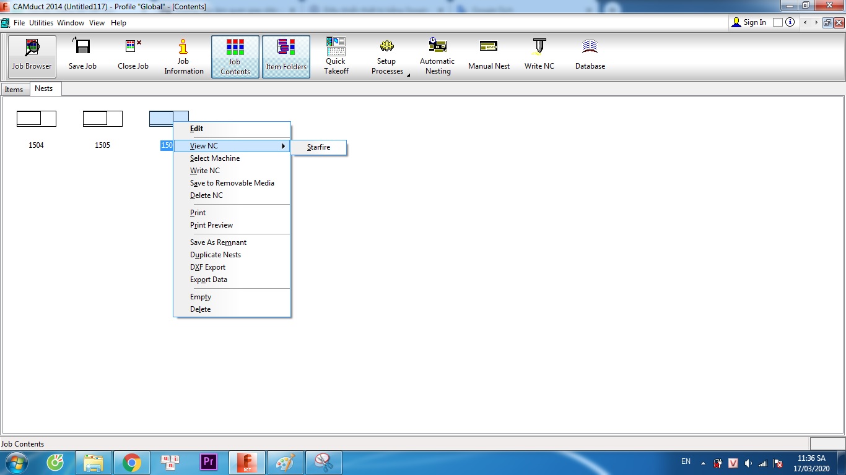Open the Database toolbar button
Image resolution: width=846 pixels, height=475 pixels.
[590, 56]
